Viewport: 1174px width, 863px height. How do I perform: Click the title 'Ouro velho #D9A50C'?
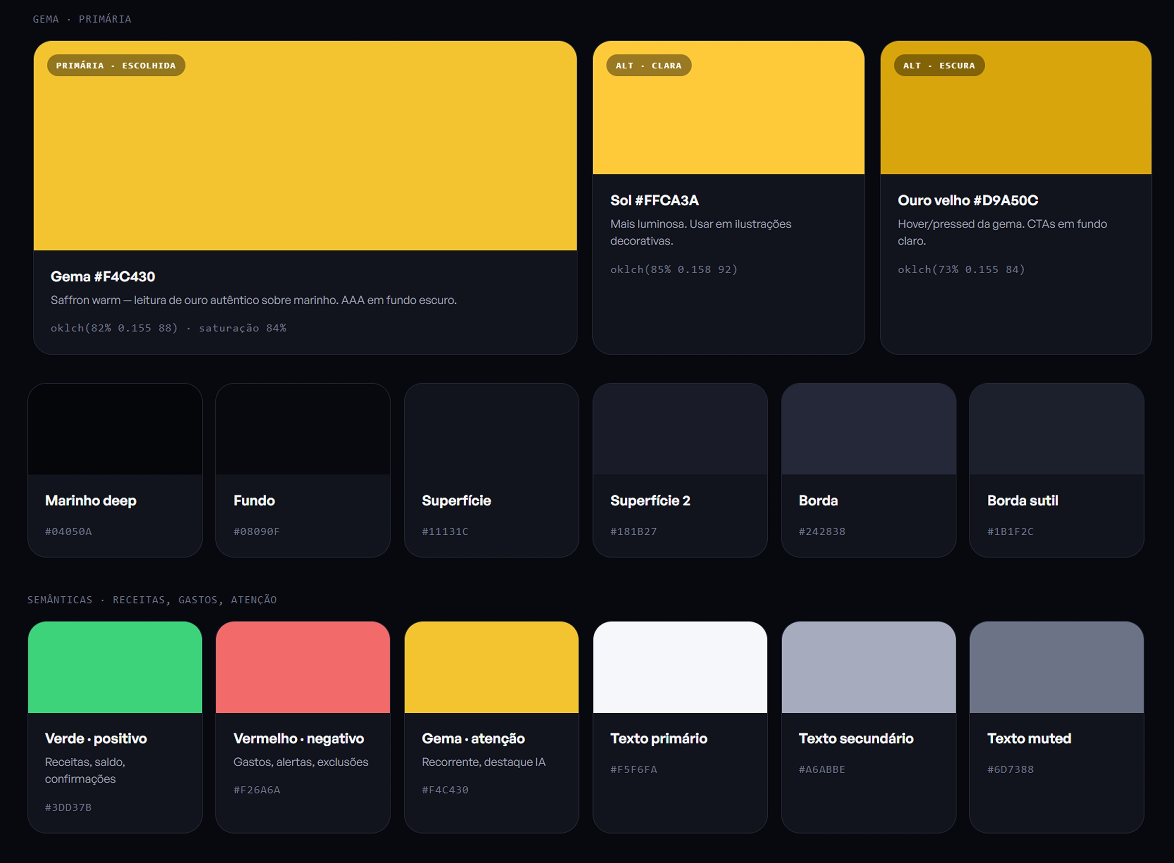point(968,200)
